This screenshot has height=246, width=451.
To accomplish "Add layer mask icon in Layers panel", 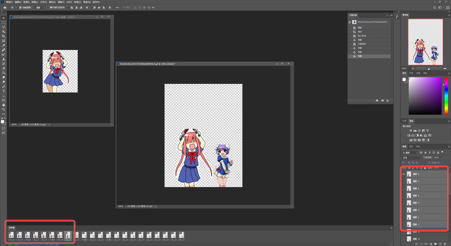I will click(x=426, y=243).
